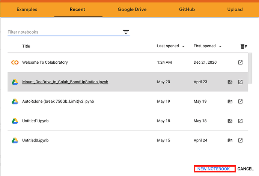Find Mount_OneDrive notebook in Drive icon
The width and height of the screenshot is (259, 176).
tap(230, 82)
